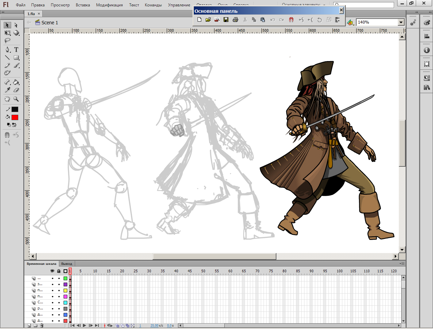
Task: Open the red fill color swatch
Action: [15, 117]
